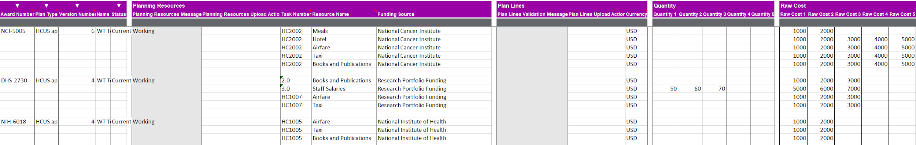
Task: Select the Raw Cost 3 cell showing 7000
Action: [848, 89]
